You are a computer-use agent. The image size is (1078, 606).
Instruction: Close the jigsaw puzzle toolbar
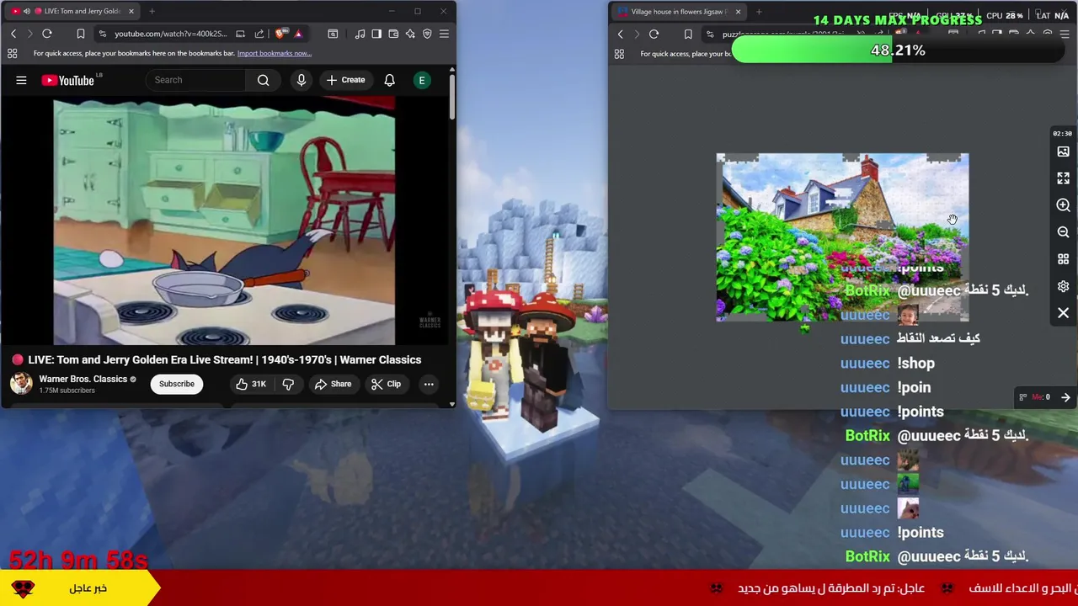coord(1063,313)
